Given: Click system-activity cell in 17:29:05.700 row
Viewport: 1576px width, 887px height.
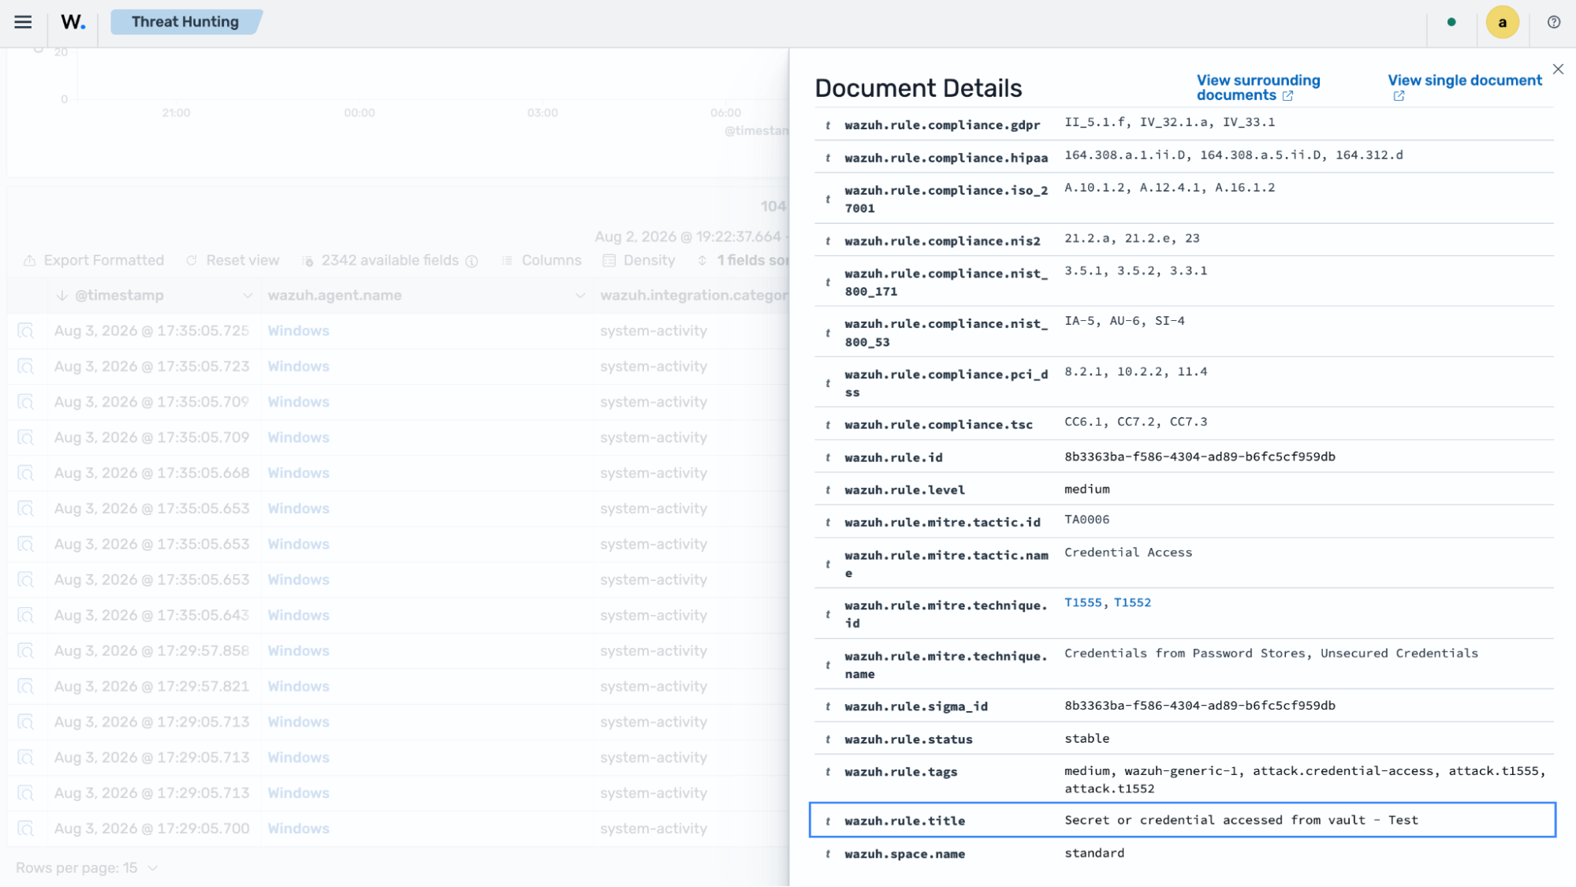Looking at the screenshot, I should click(x=654, y=829).
